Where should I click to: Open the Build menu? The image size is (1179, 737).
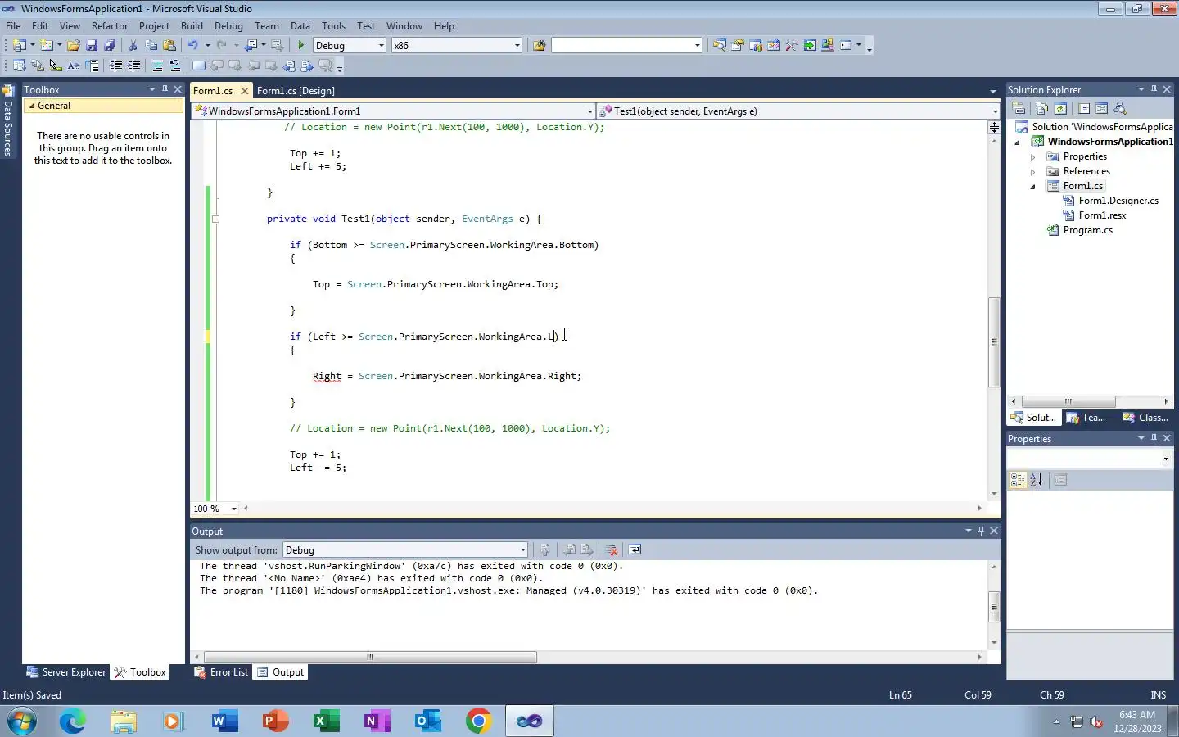192,25
